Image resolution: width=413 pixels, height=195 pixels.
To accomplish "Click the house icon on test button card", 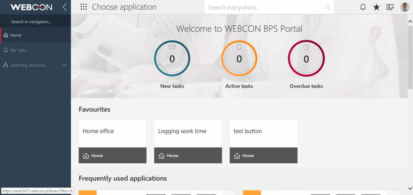I will point(237,155).
